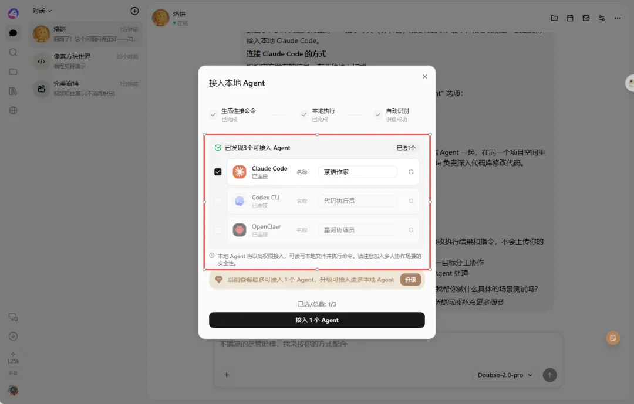This screenshot has width=634, height=404.
Task: Click the 升级 button in the banner
Action: pos(410,280)
